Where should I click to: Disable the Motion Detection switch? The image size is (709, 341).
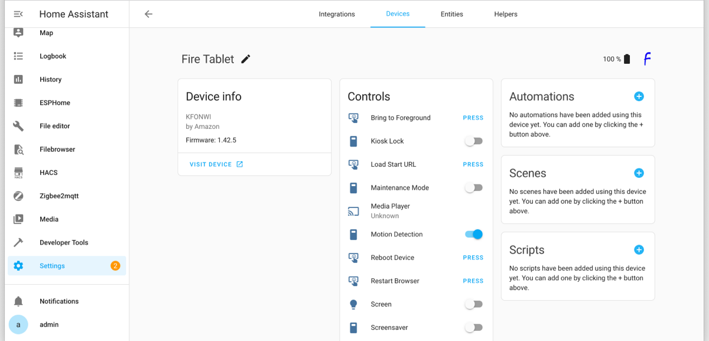pyautogui.click(x=474, y=235)
